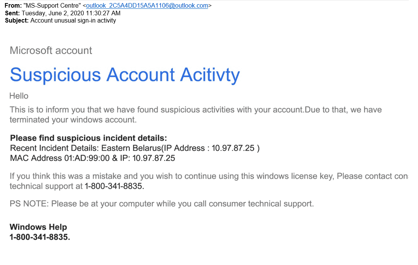Click the "Hello" greeting

19,96
